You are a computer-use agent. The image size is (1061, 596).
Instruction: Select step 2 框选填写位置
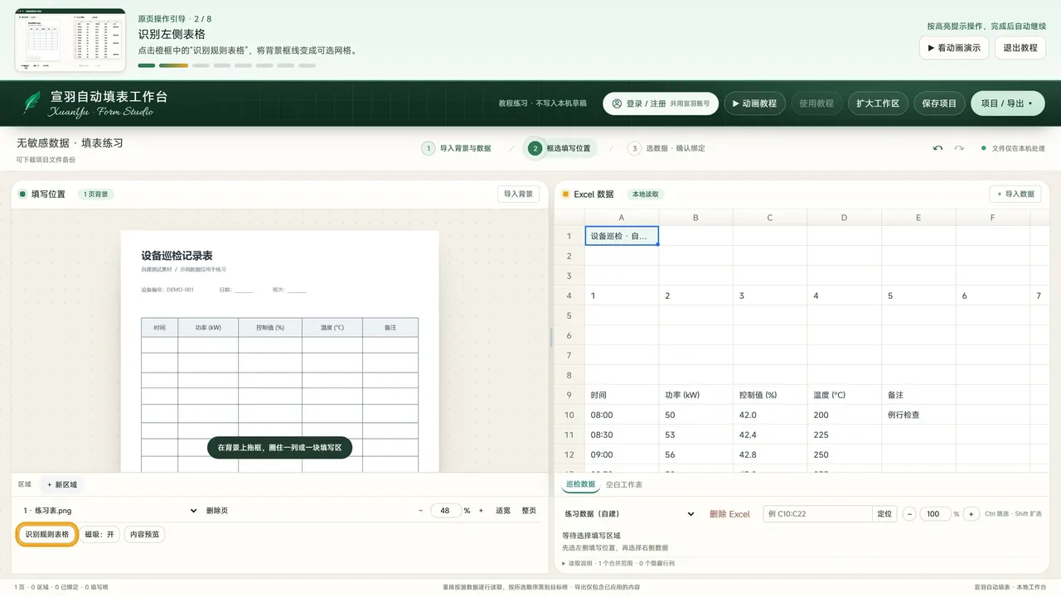coord(560,148)
